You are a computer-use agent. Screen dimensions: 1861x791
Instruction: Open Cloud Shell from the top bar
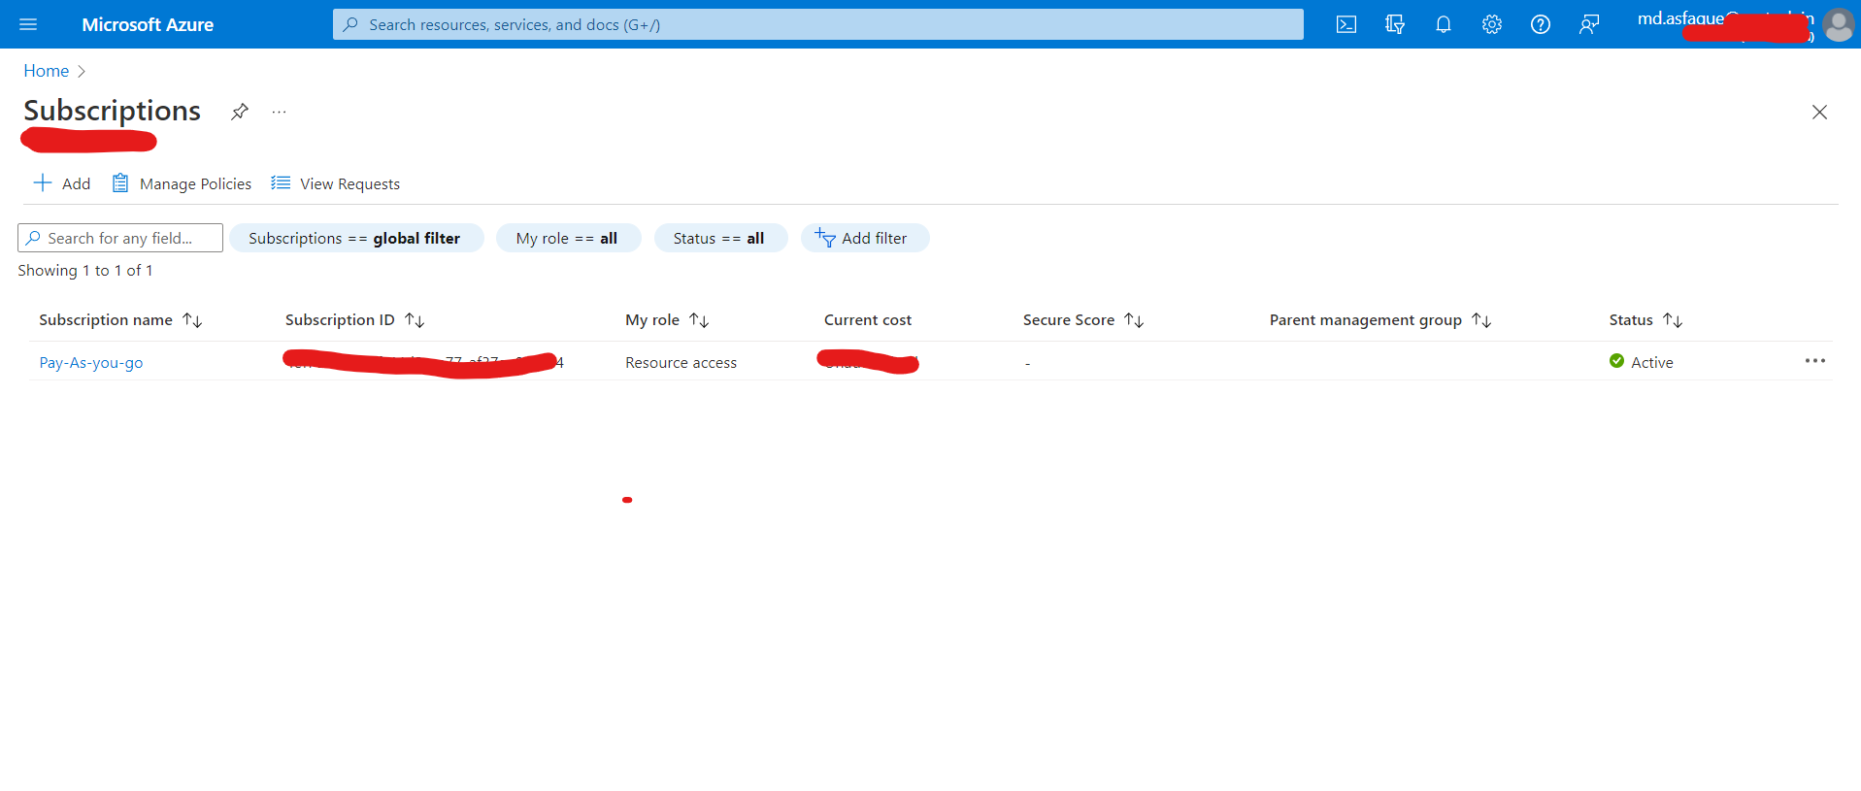point(1346,24)
